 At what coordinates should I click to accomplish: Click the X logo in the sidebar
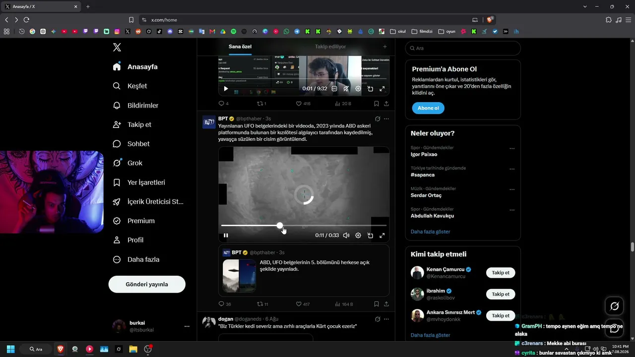click(x=117, y=48)
